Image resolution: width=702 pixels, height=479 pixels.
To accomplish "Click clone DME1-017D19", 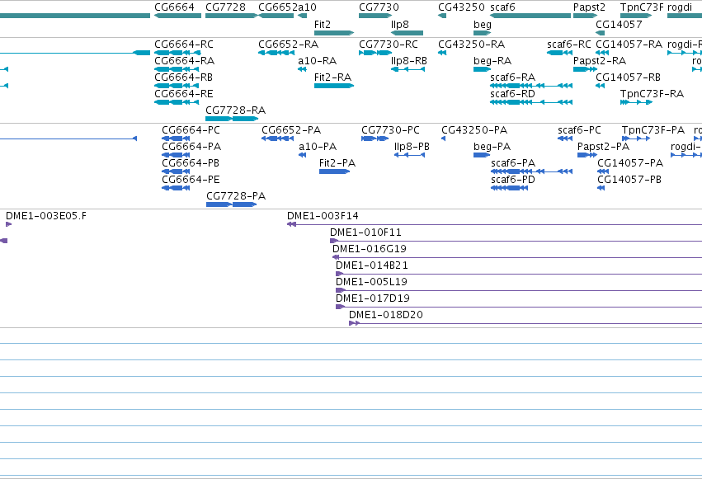I will click(x=519, y=308).
